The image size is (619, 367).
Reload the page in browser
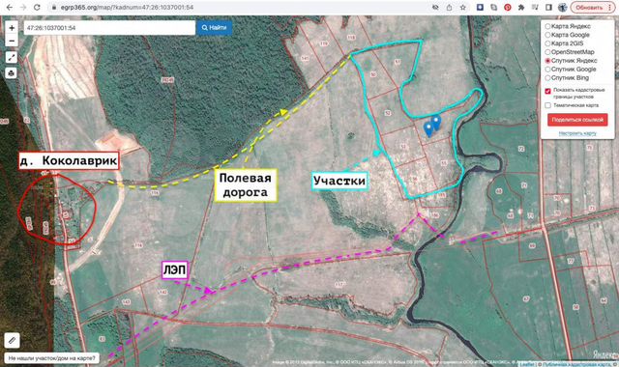point(37,7)
